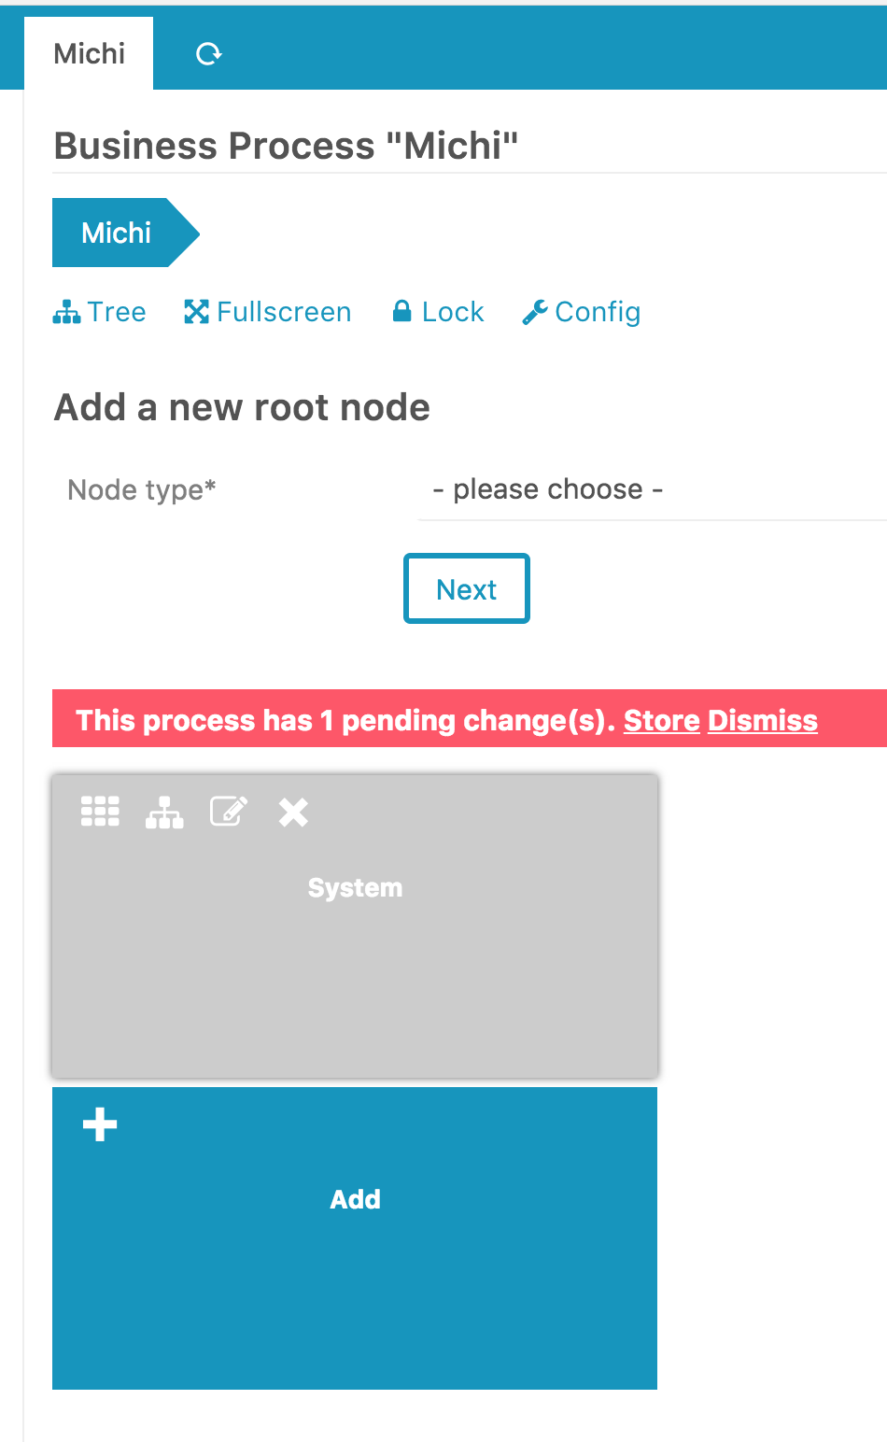Open grid view on the System node
Image resolution: width=887 pixels, height=1442 pixels.
(x=100, y=812)
